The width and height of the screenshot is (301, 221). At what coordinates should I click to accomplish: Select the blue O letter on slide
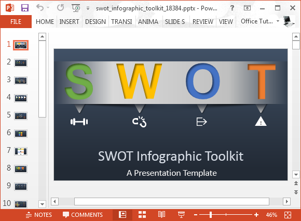tap(203, 81)
